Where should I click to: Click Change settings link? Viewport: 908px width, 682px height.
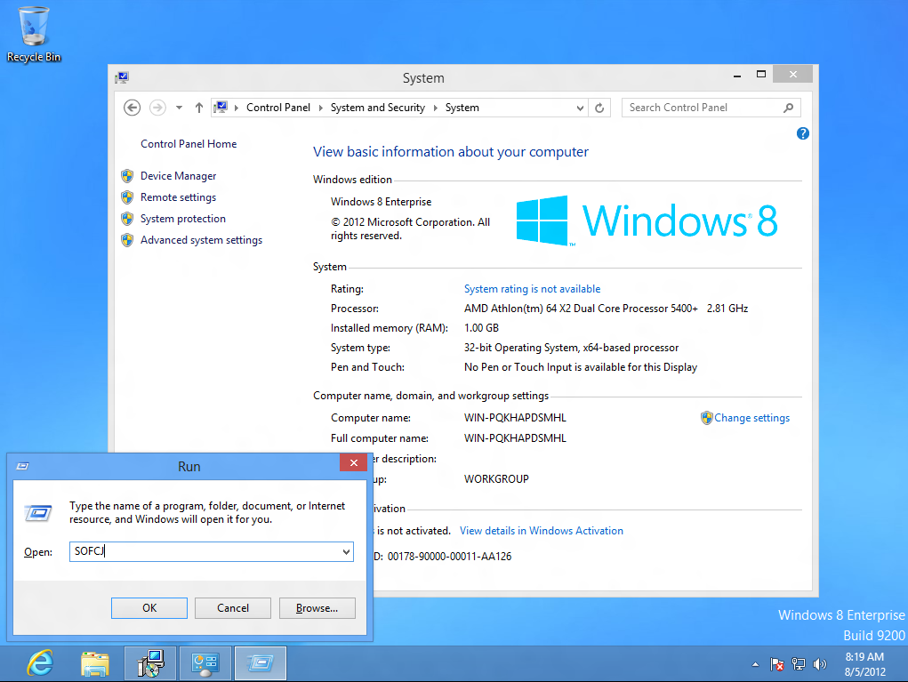[x=751, y=418]
